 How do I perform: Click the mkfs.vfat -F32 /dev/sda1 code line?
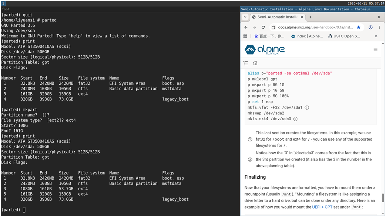(x=275, y=107)
